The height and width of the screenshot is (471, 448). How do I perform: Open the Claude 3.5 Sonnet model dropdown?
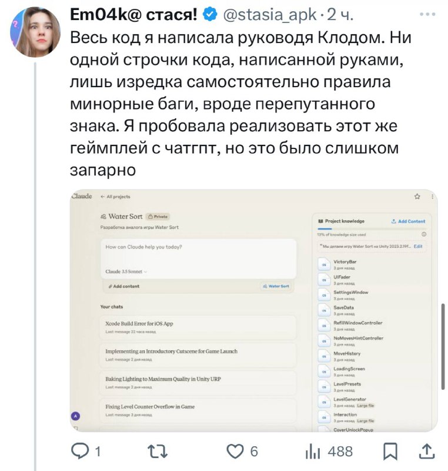coord(126,271)
